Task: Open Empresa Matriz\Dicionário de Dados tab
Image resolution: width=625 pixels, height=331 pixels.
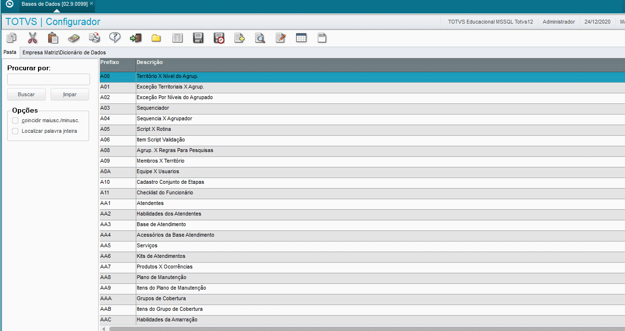Action: click(x=64, y=52)
